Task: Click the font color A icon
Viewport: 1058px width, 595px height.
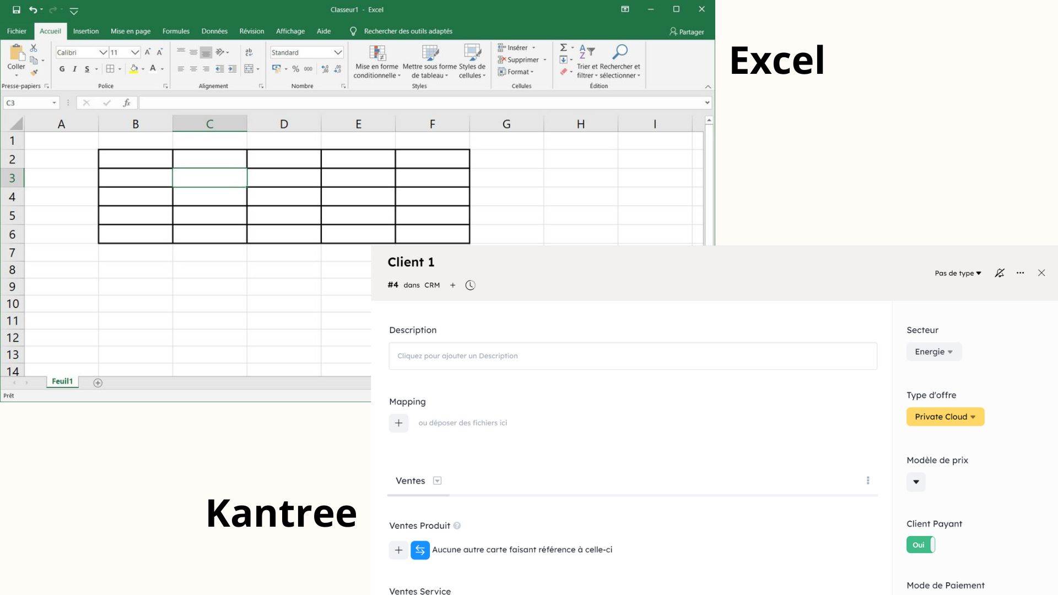Action: click(153, 69)
